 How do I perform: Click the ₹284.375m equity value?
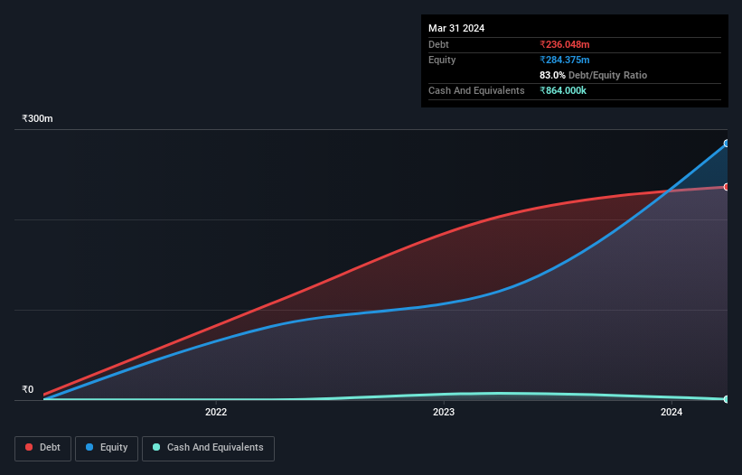[565, 60]
